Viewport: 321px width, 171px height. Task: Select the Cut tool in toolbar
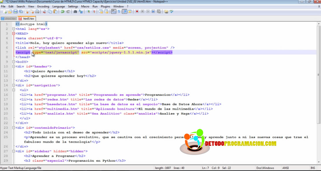[x=44, y=12]
